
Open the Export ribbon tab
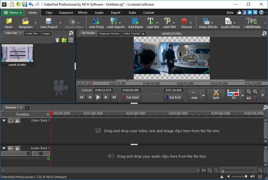pyautogui.click(x=116, y=13)
